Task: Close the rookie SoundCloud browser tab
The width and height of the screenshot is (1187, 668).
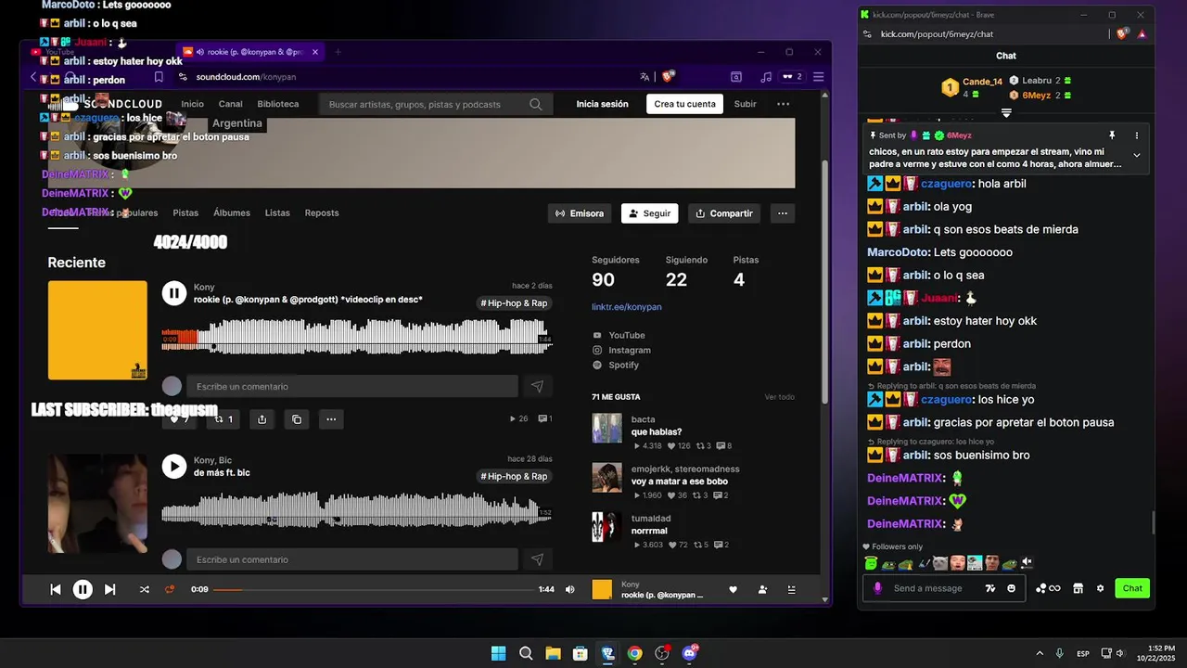Action: pos(315,52)
